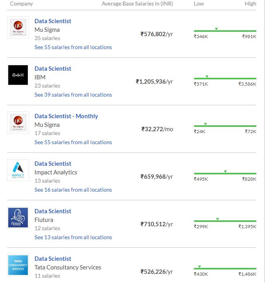Image resolution: width=265 pixels, height=282 pixels.
Task: See 13 salaries from all locations
Action: (x=73, y=237)
